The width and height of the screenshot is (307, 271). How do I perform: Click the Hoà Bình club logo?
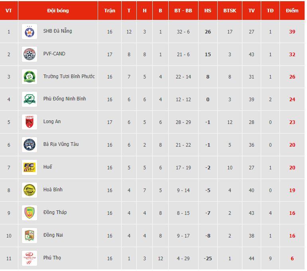[x=30, y=190]
